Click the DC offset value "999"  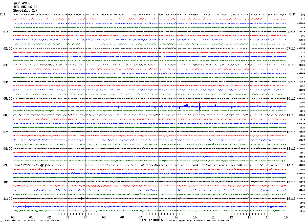pos(303,61)
